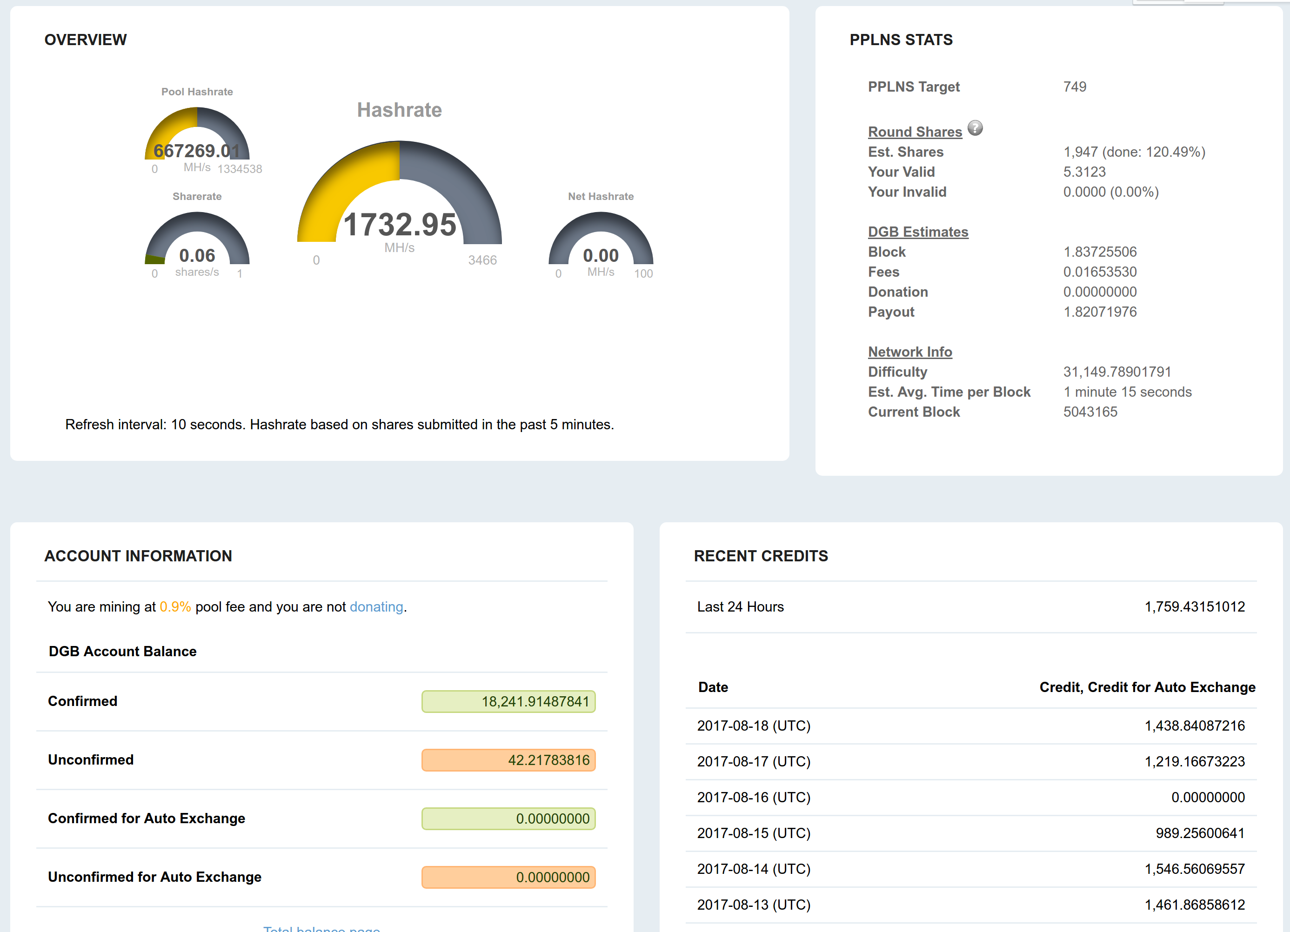Click Difficulty value 31,149.78901791
Viewport: 1290px width, 932px height.
pos(1117,372)
